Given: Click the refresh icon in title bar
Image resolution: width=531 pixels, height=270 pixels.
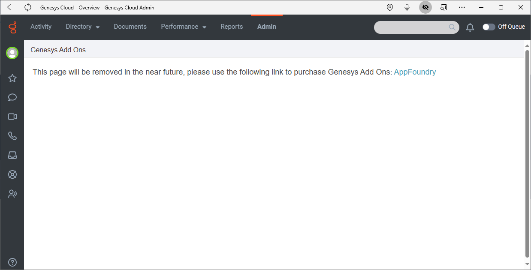Looking at the screenshot, I should 28,7.
